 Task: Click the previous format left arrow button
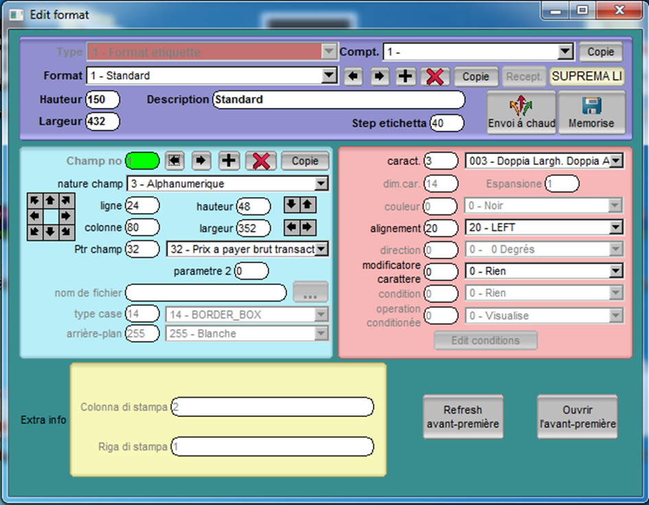tap(353, 76)
